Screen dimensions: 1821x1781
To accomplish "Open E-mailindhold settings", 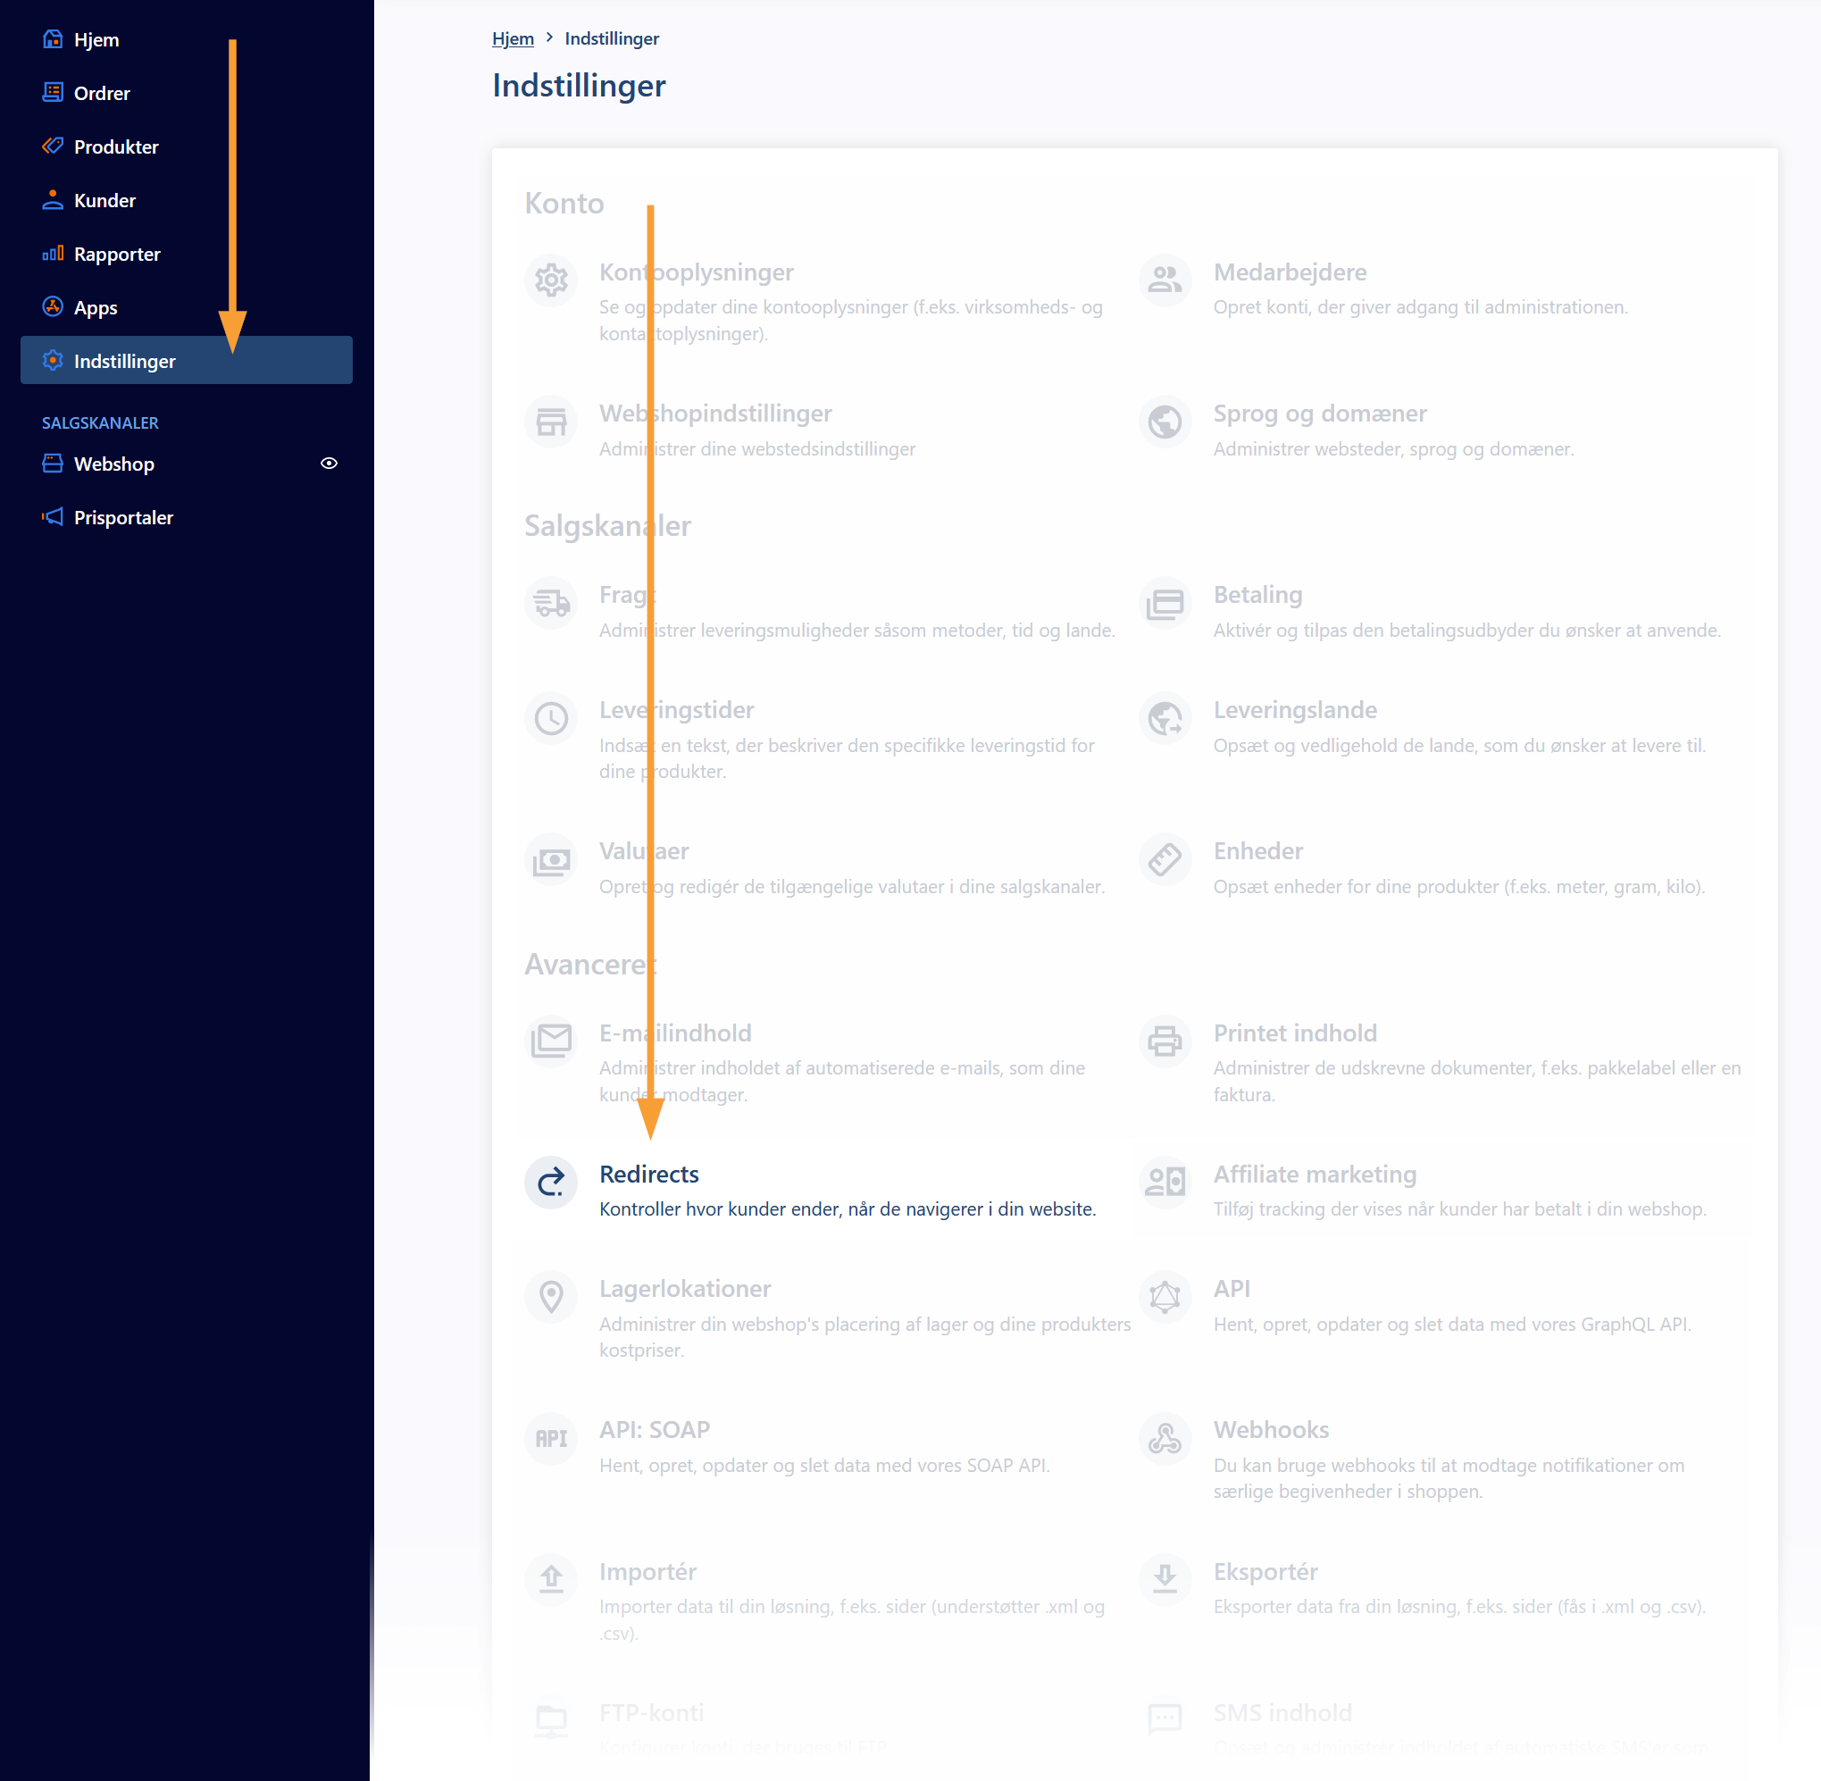I will click(x=675, y=1033).
